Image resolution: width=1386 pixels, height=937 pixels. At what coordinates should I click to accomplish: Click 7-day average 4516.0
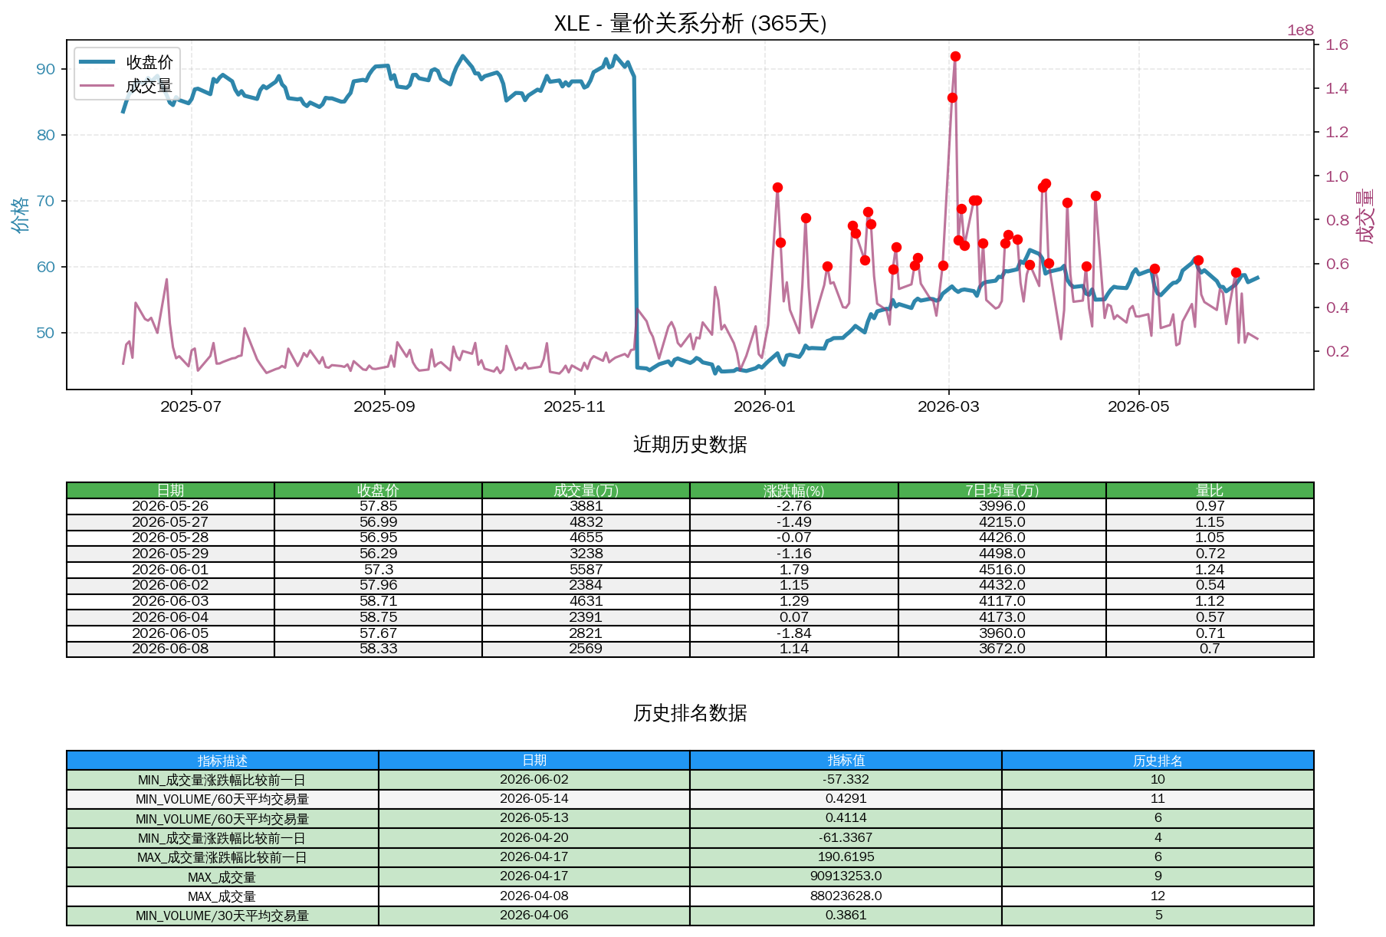1002,570
